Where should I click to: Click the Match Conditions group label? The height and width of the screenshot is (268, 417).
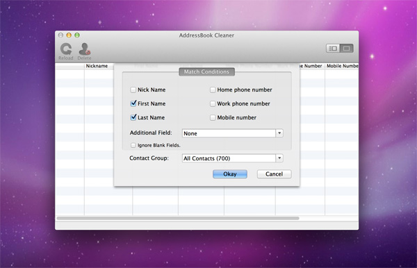click(x=206, y=72)
